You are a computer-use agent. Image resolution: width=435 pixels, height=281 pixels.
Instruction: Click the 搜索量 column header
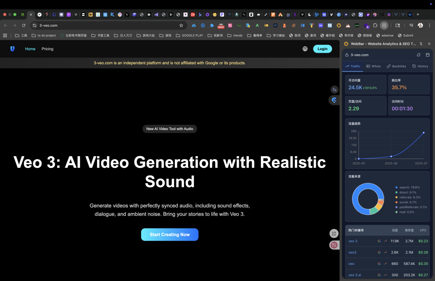pos(409,230)
